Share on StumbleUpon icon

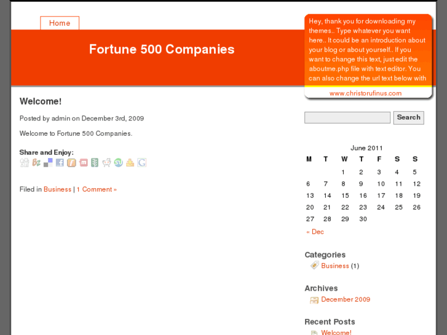[x=118, y=163]
